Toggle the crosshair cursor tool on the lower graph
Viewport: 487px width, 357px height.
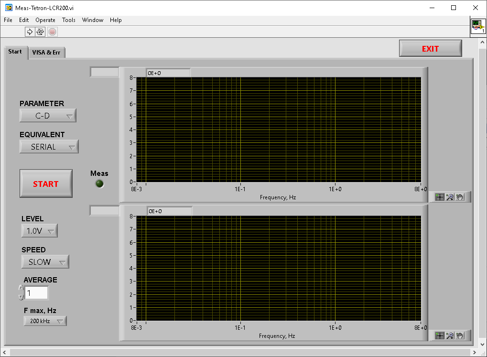440,335
